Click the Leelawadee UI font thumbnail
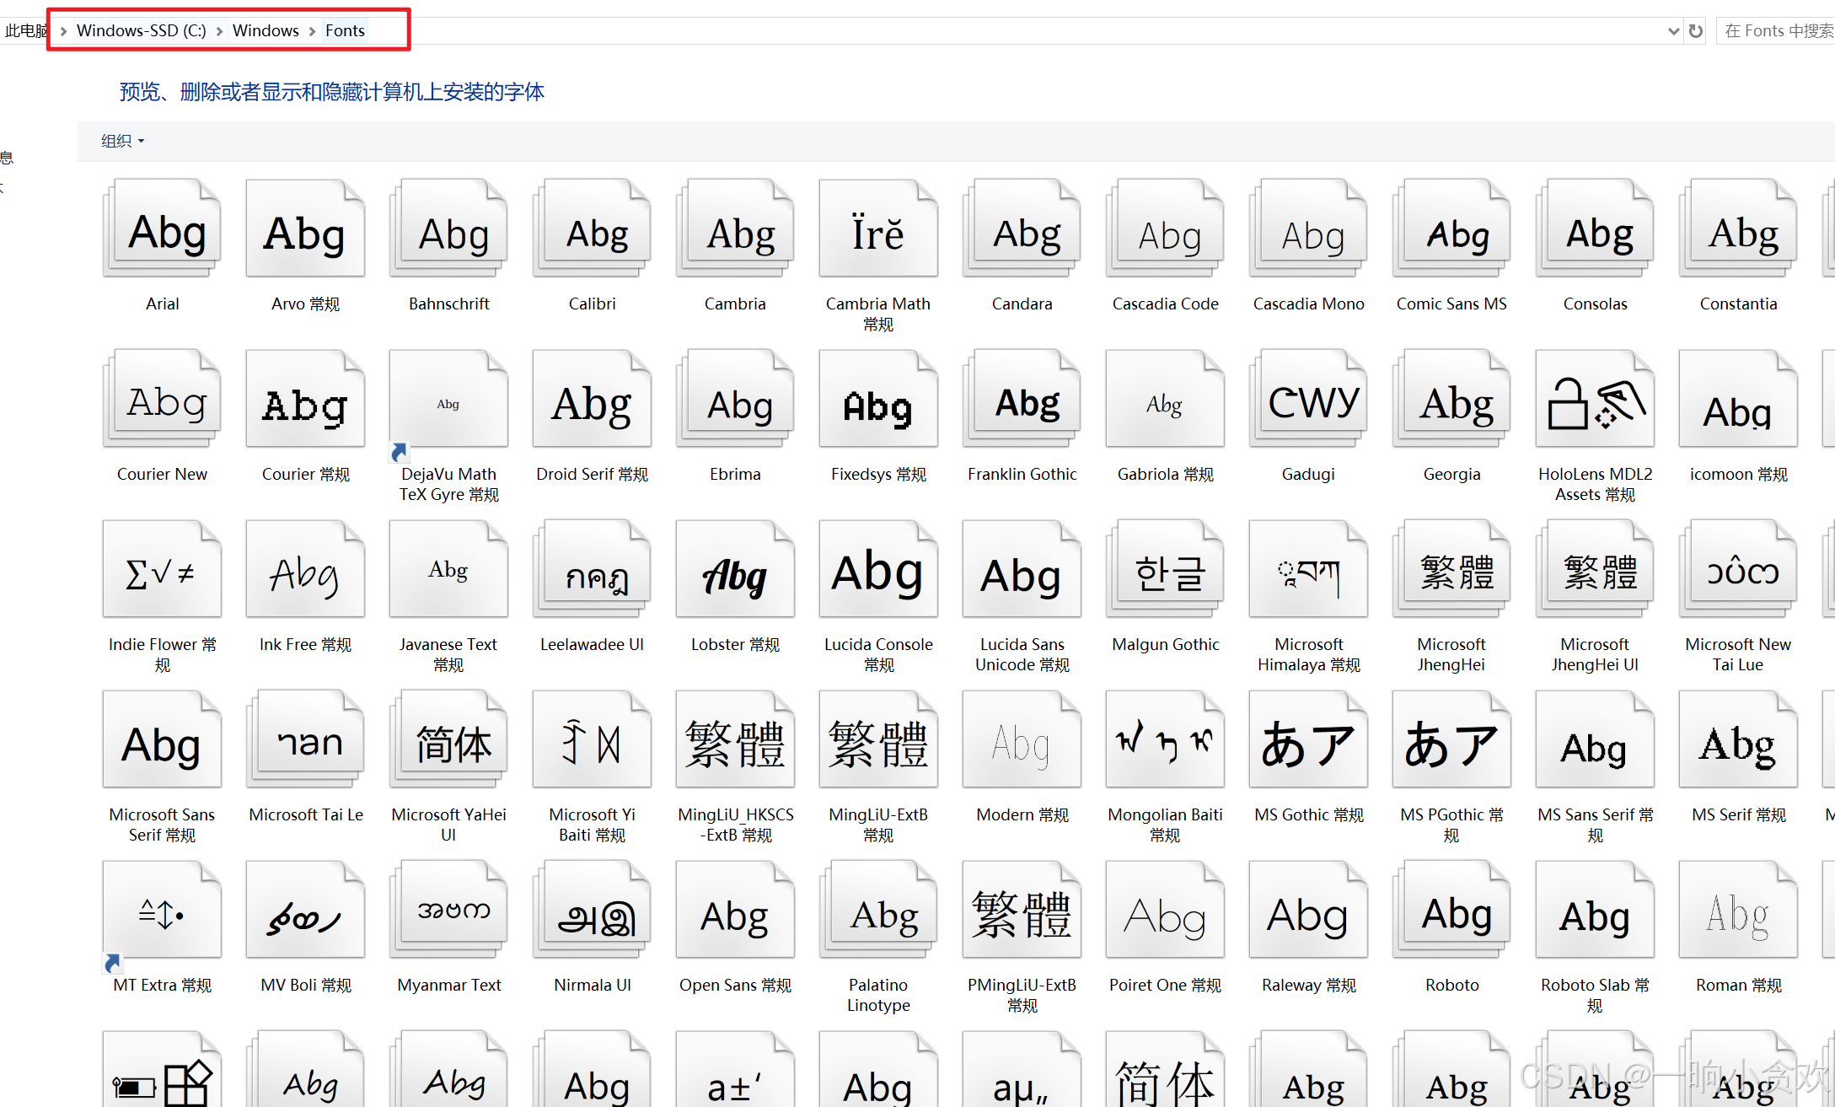The image size is (1835, 1107). (592, 568)
